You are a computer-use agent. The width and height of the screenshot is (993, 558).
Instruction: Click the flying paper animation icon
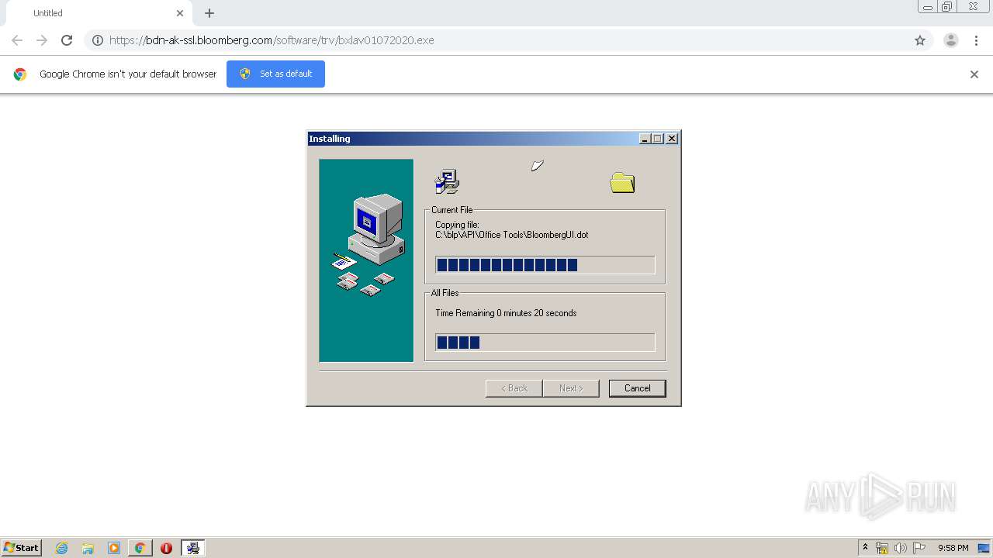pyautogui.click(x=537, y=165)
